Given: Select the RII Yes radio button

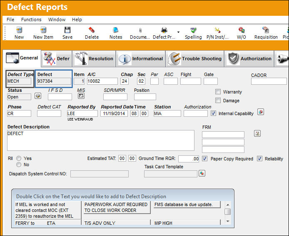Looking at the screenshot, I should [x=19, y=158].
